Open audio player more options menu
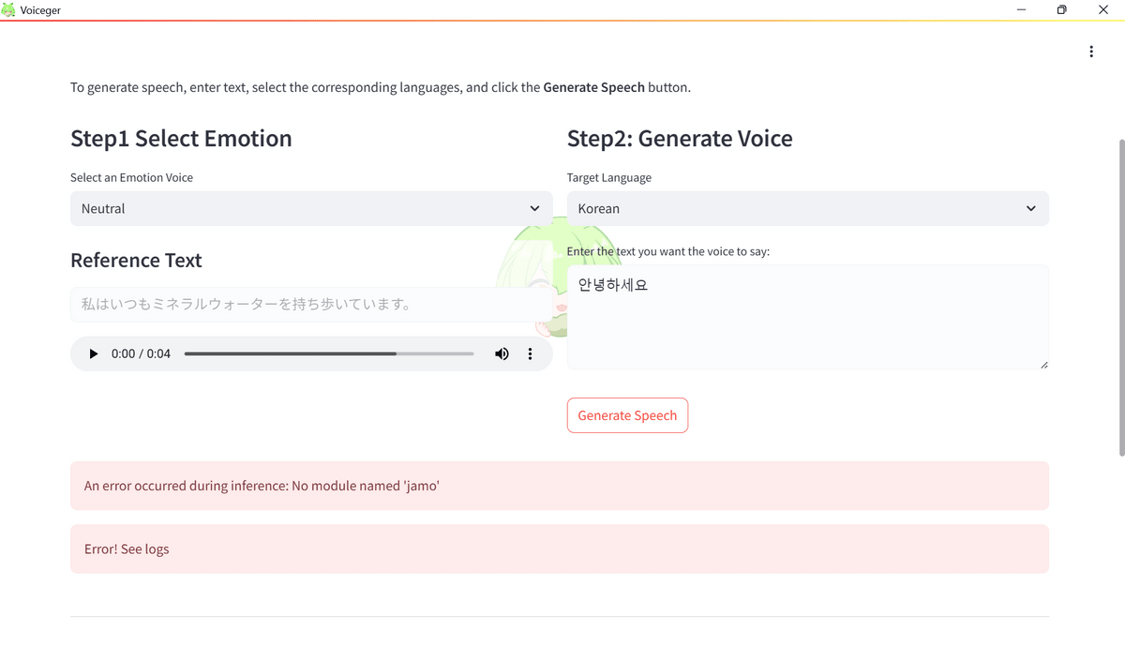The height and width of the screenshot is (661, 1125). click(530, 353)
